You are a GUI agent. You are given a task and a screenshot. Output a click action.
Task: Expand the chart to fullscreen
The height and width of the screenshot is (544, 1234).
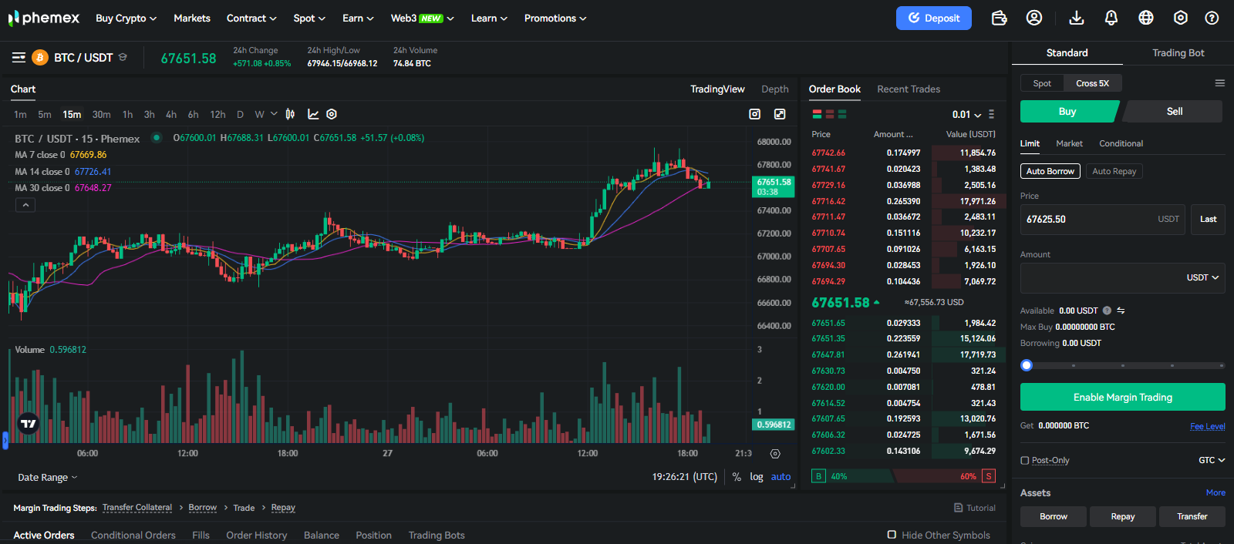[780, 114]
